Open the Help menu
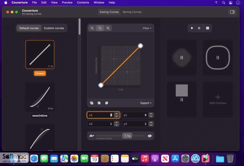Screen dimensions: 244x166 click(112, 3)
